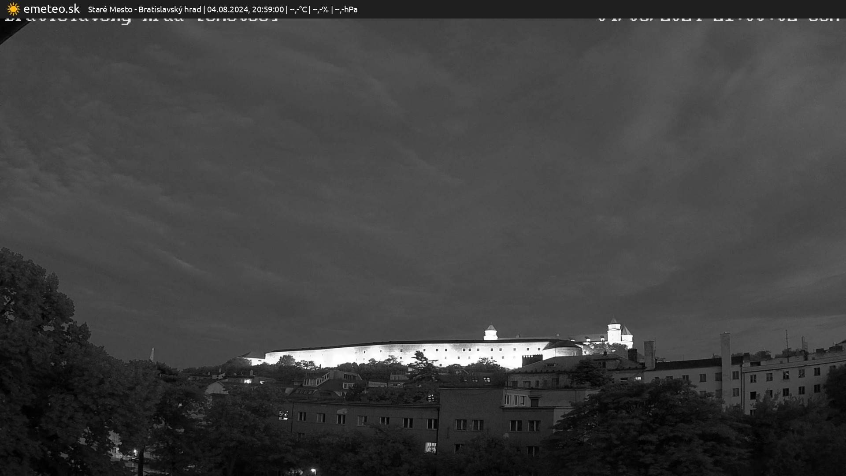Click the street lamp at bottom left
Screen dimensions: 846x476
pyautogui.click(x=135, y=452)
